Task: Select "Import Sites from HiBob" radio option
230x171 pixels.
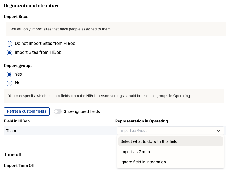Action: [10, 52]
